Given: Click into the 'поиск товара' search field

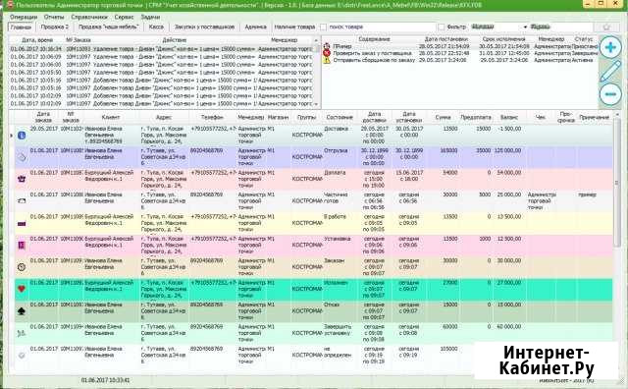Looking at the screenshot, I should [382, 27].
